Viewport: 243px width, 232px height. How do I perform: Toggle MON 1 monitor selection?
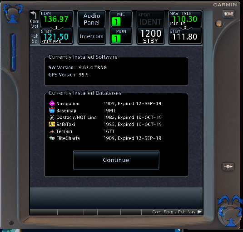tap(121, 36)
